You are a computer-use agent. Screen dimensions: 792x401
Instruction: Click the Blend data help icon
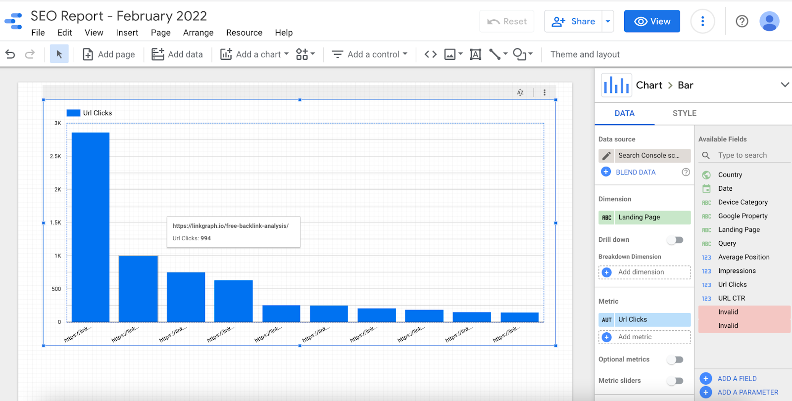pyautogui.click(x=686, y=172)
